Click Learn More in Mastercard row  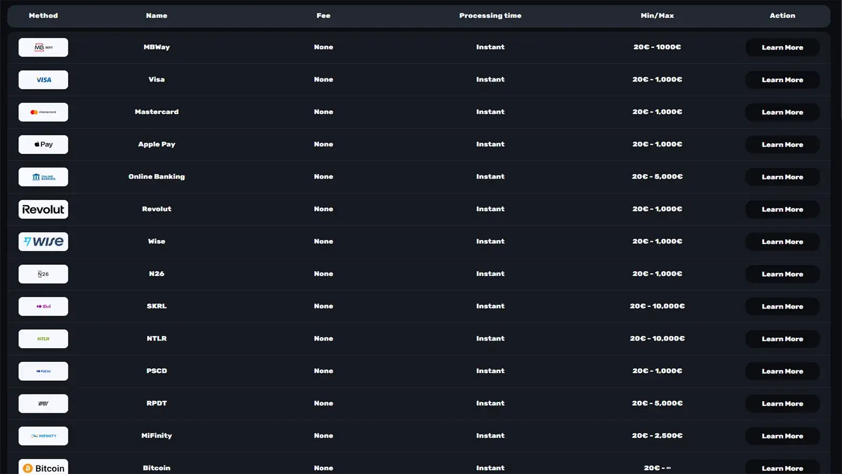pyautogui.click(x=783, y=112)
